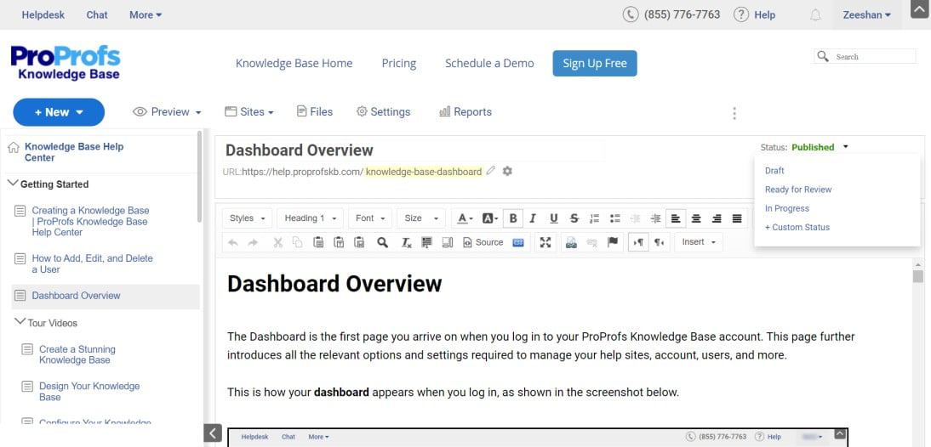
Task: Open the Reports section
Action: (x=465, y=112)
